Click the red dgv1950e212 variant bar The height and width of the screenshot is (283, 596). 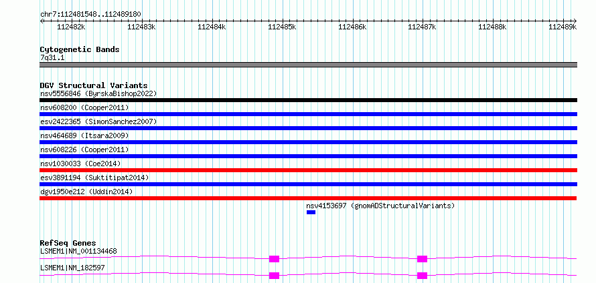point(308,198)
